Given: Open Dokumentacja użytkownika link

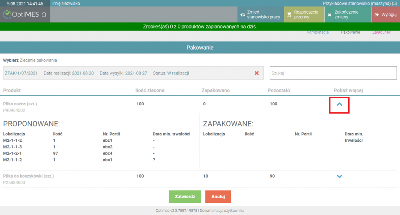Looking at the screenshot, I should pyautogui.click(x=222, y=211).
